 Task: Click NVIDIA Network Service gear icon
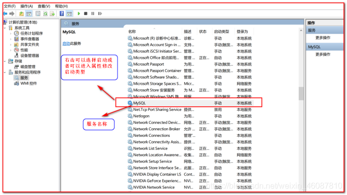click(x=130, y=187)
